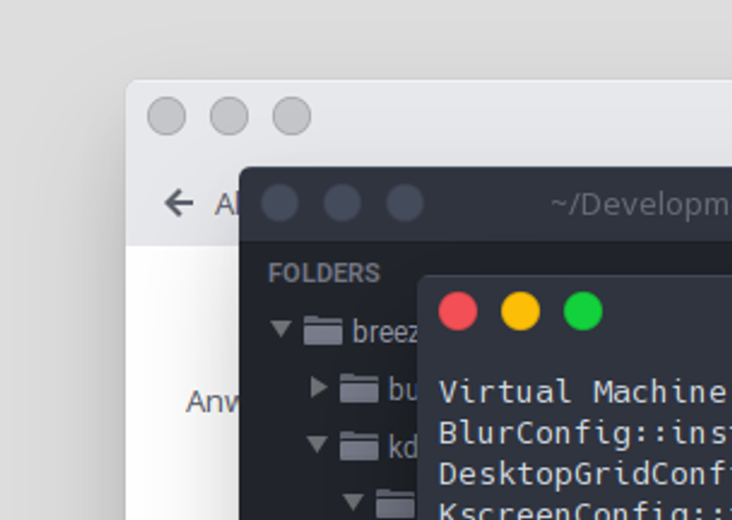Click the "~/Developm" editor title bar
The height and width of the screenshot is (520, 732).
pyautogui.click(x=640, y=204)
